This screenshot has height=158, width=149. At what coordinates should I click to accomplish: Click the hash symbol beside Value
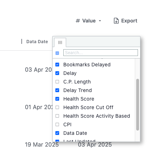click(78, 21)
